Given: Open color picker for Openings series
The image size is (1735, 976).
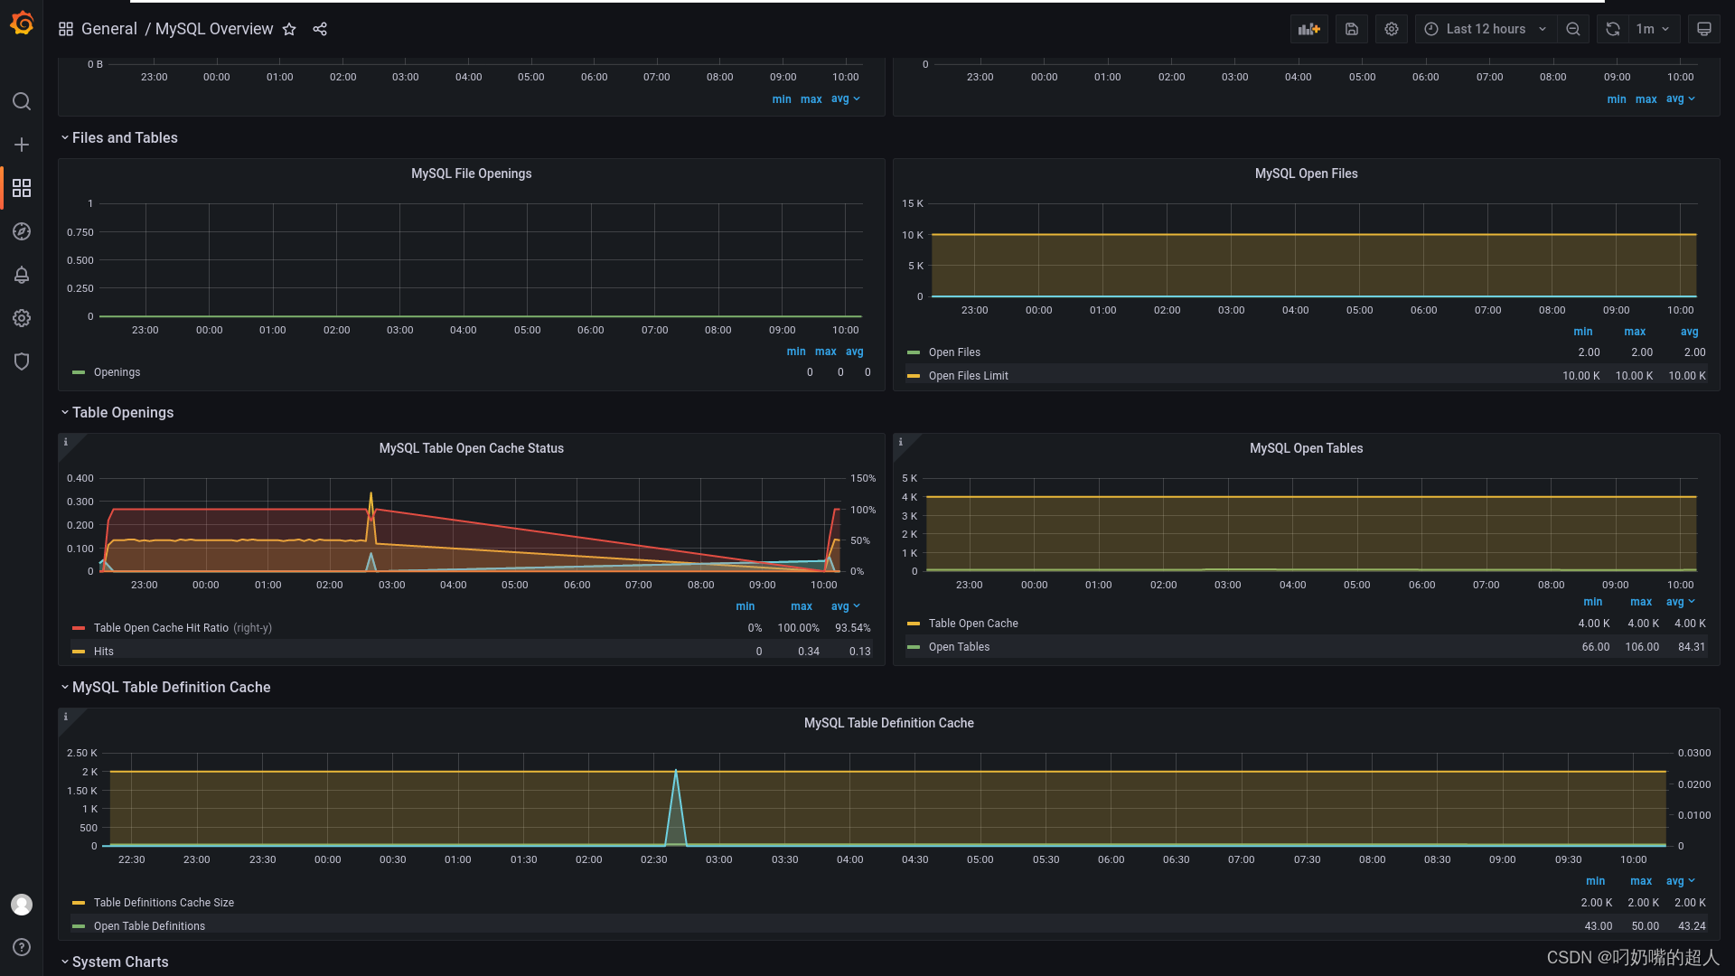Looking at the screenshot, I should pos(79,372).
